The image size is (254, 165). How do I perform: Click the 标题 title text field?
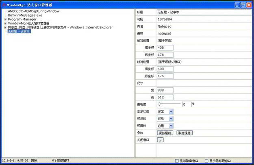coord(204,12)
